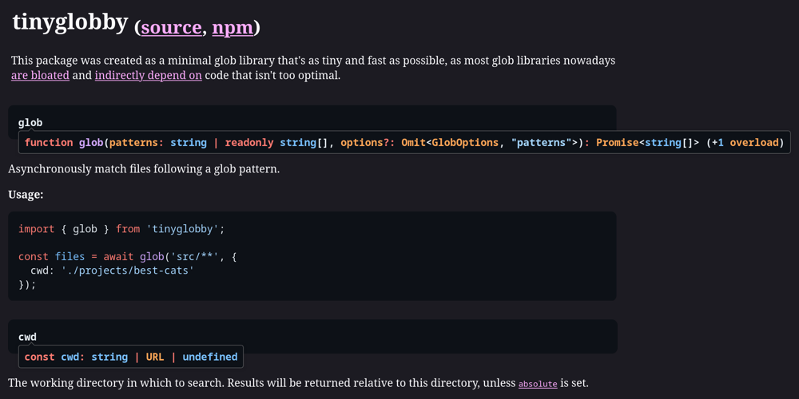The height and width of the screenshot is (399, 799).
Task: Click the cwd heading in the code box
Action: click(x=27, y=337)
